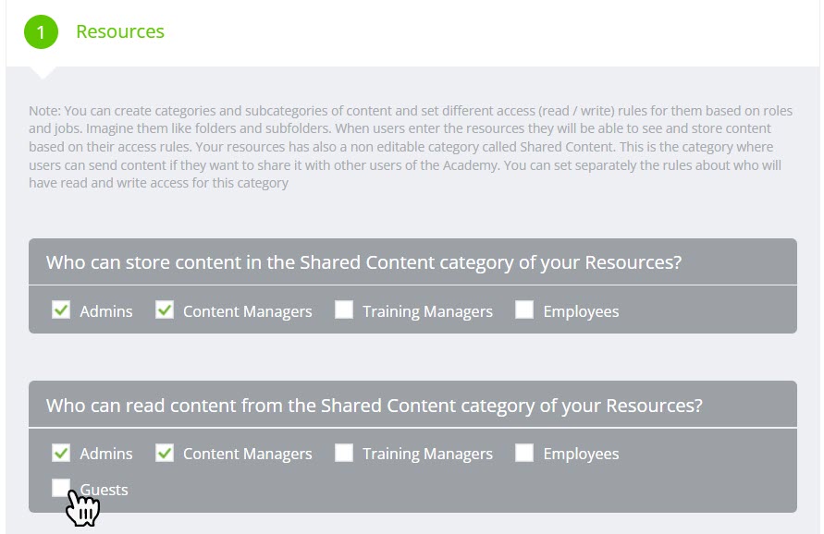Enable the Guests checkbox
Image resolution: width=824 pixels, height=534 pixels.
[x=61, y=488]
